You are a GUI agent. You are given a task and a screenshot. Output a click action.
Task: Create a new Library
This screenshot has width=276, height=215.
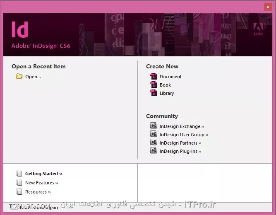tap(167, 93)
